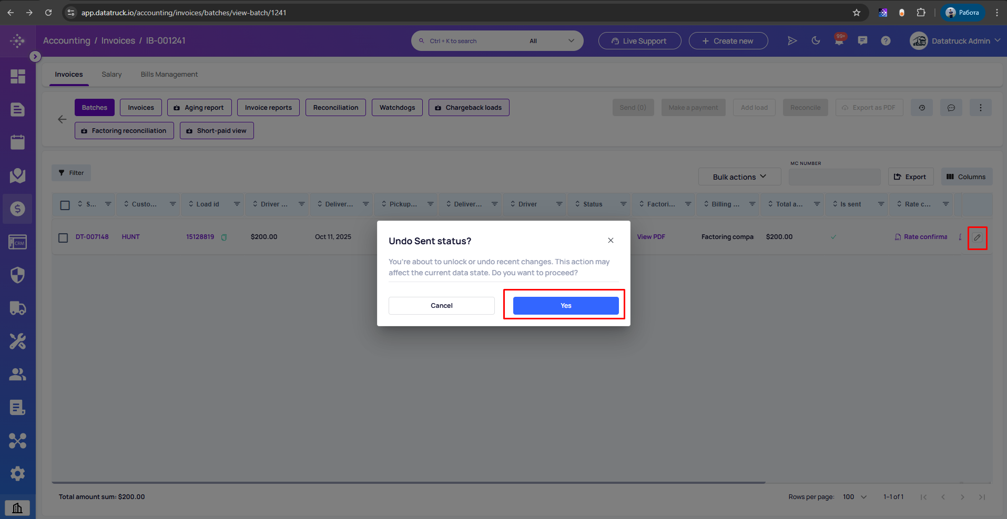Select all rows with header checkbox
The height and width of the screenshot is (519, 1007).
[65, 205]
